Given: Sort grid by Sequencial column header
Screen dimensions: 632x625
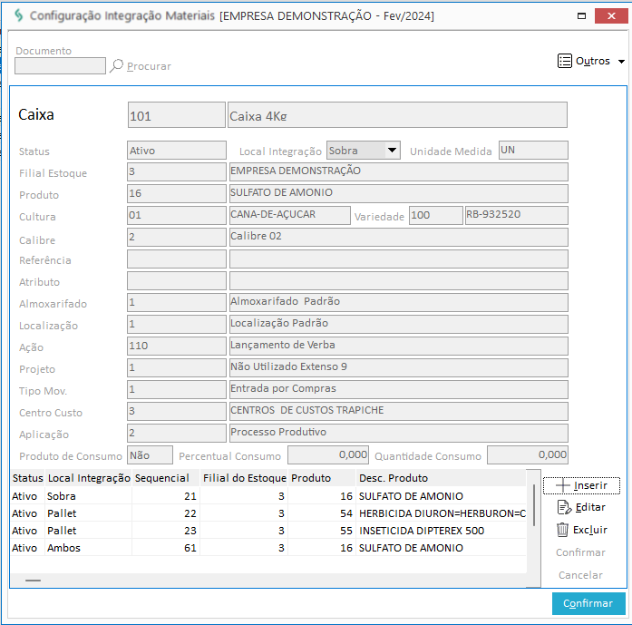Looking at the screenshot, I should (x=161, y=478).
